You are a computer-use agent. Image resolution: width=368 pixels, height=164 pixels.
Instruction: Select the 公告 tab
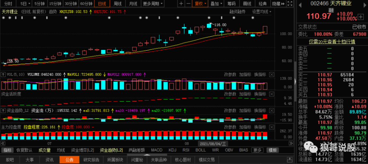tap(70, 160)
